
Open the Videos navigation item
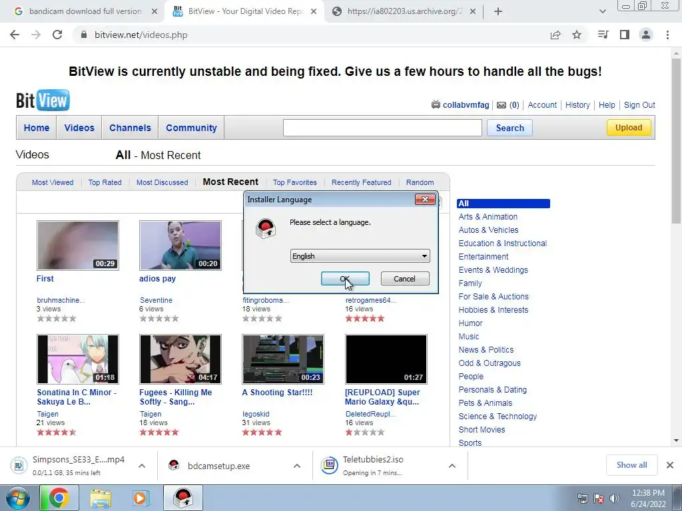[x=79, y=128]
